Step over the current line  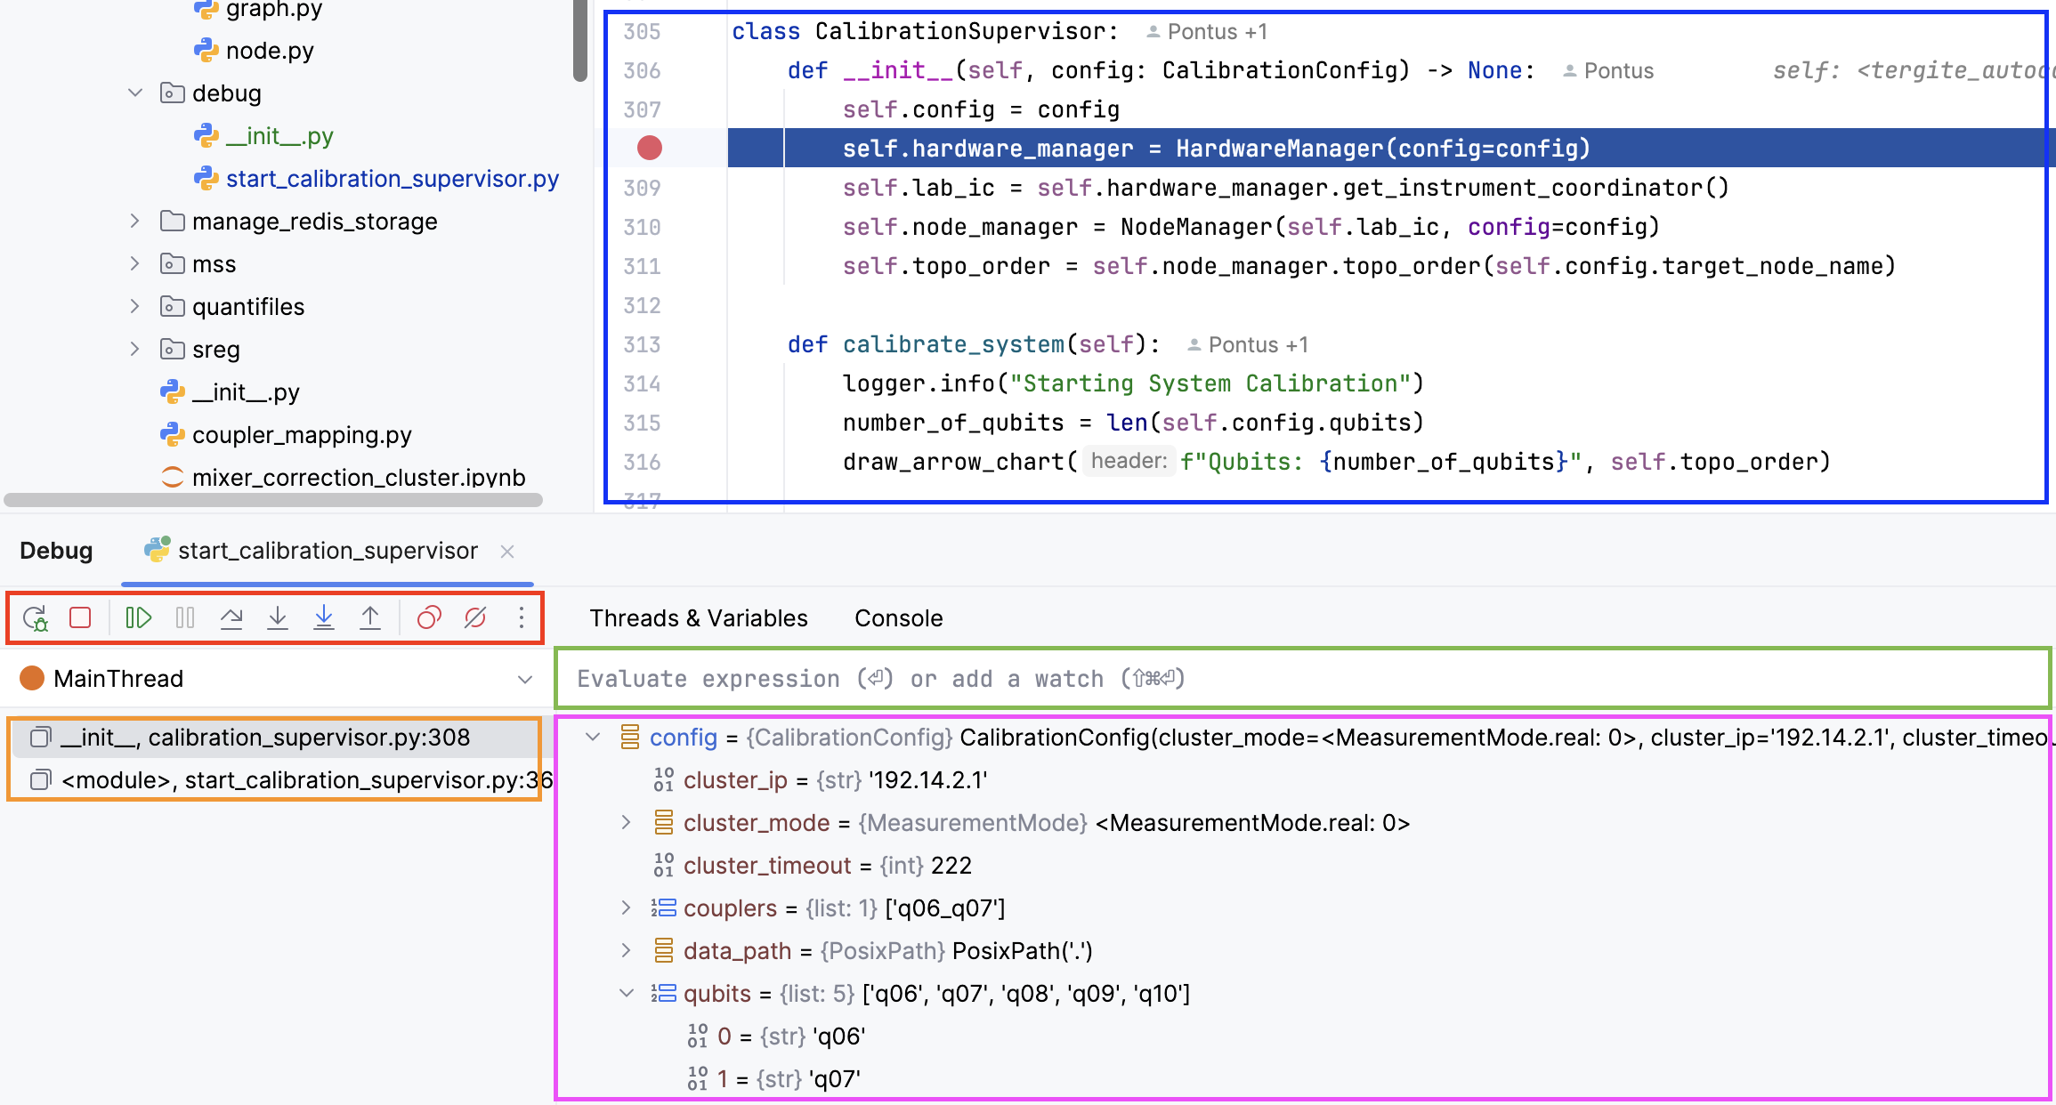coord(231,617)
